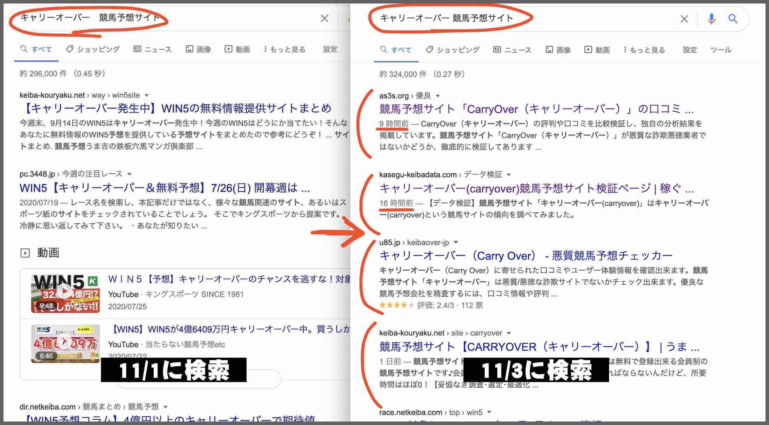The image size is (769, 425).
Task: Select the 動画 video search icon
Action: (588, 50)
